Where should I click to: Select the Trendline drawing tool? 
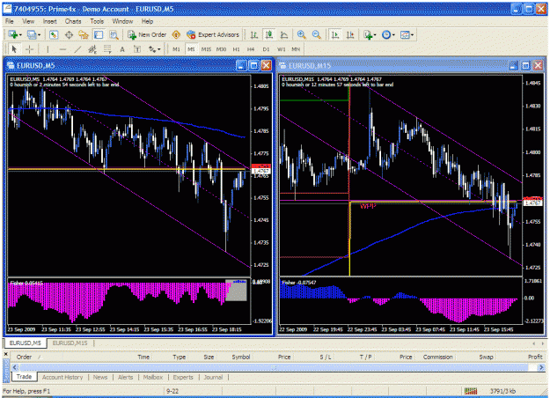click(77, 49)
